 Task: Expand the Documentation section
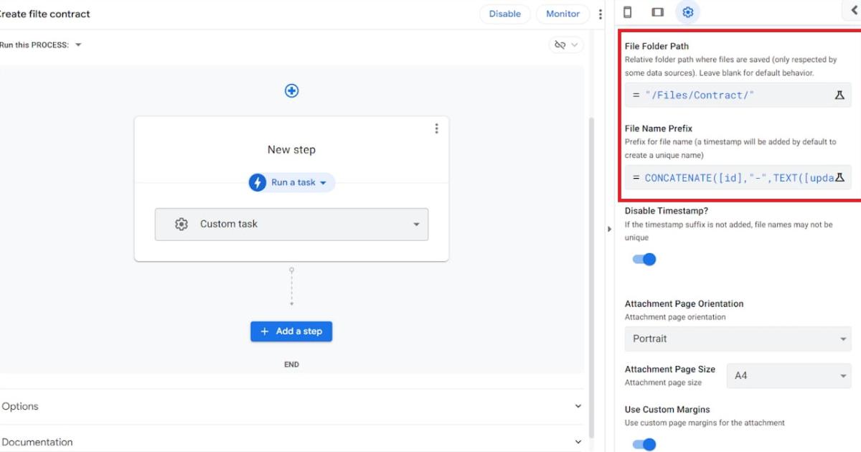291,442
